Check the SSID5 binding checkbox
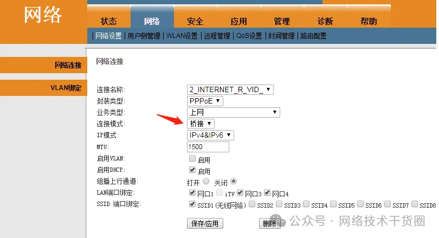 pyautogui.click(x=333, y=204)
